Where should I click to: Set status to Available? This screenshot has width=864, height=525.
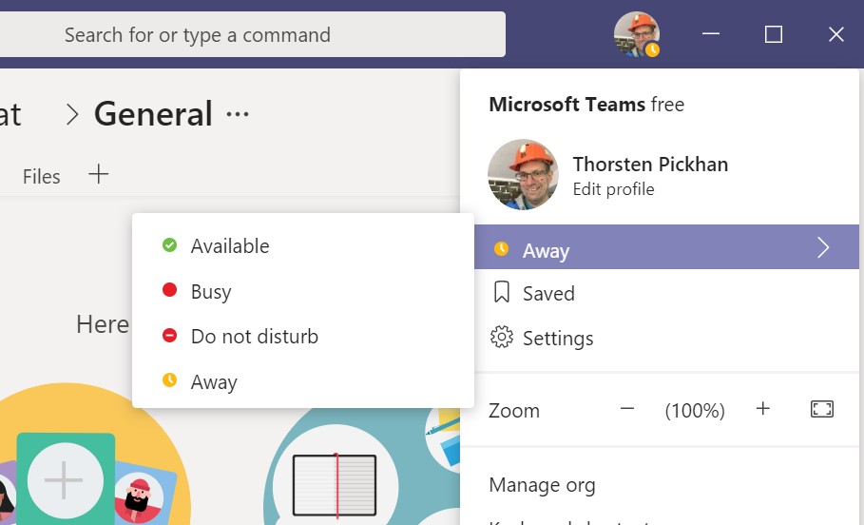[230, 246]
